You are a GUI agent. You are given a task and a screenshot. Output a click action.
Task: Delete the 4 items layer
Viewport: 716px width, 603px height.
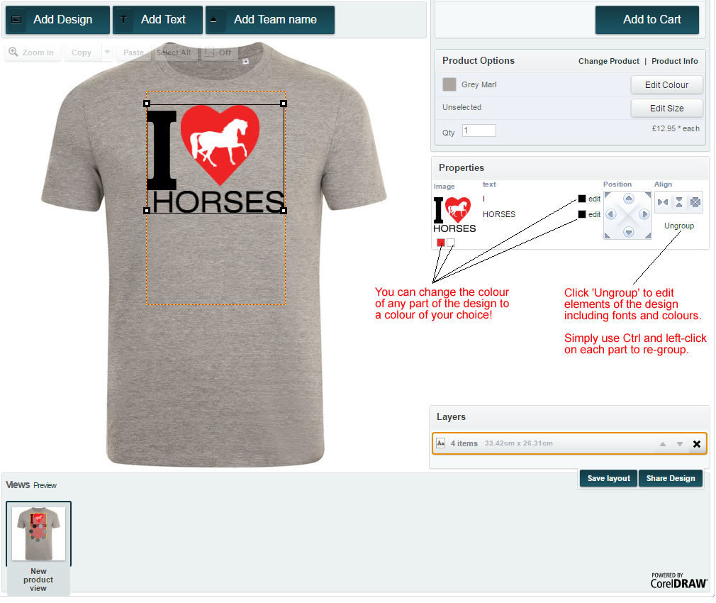697,444
